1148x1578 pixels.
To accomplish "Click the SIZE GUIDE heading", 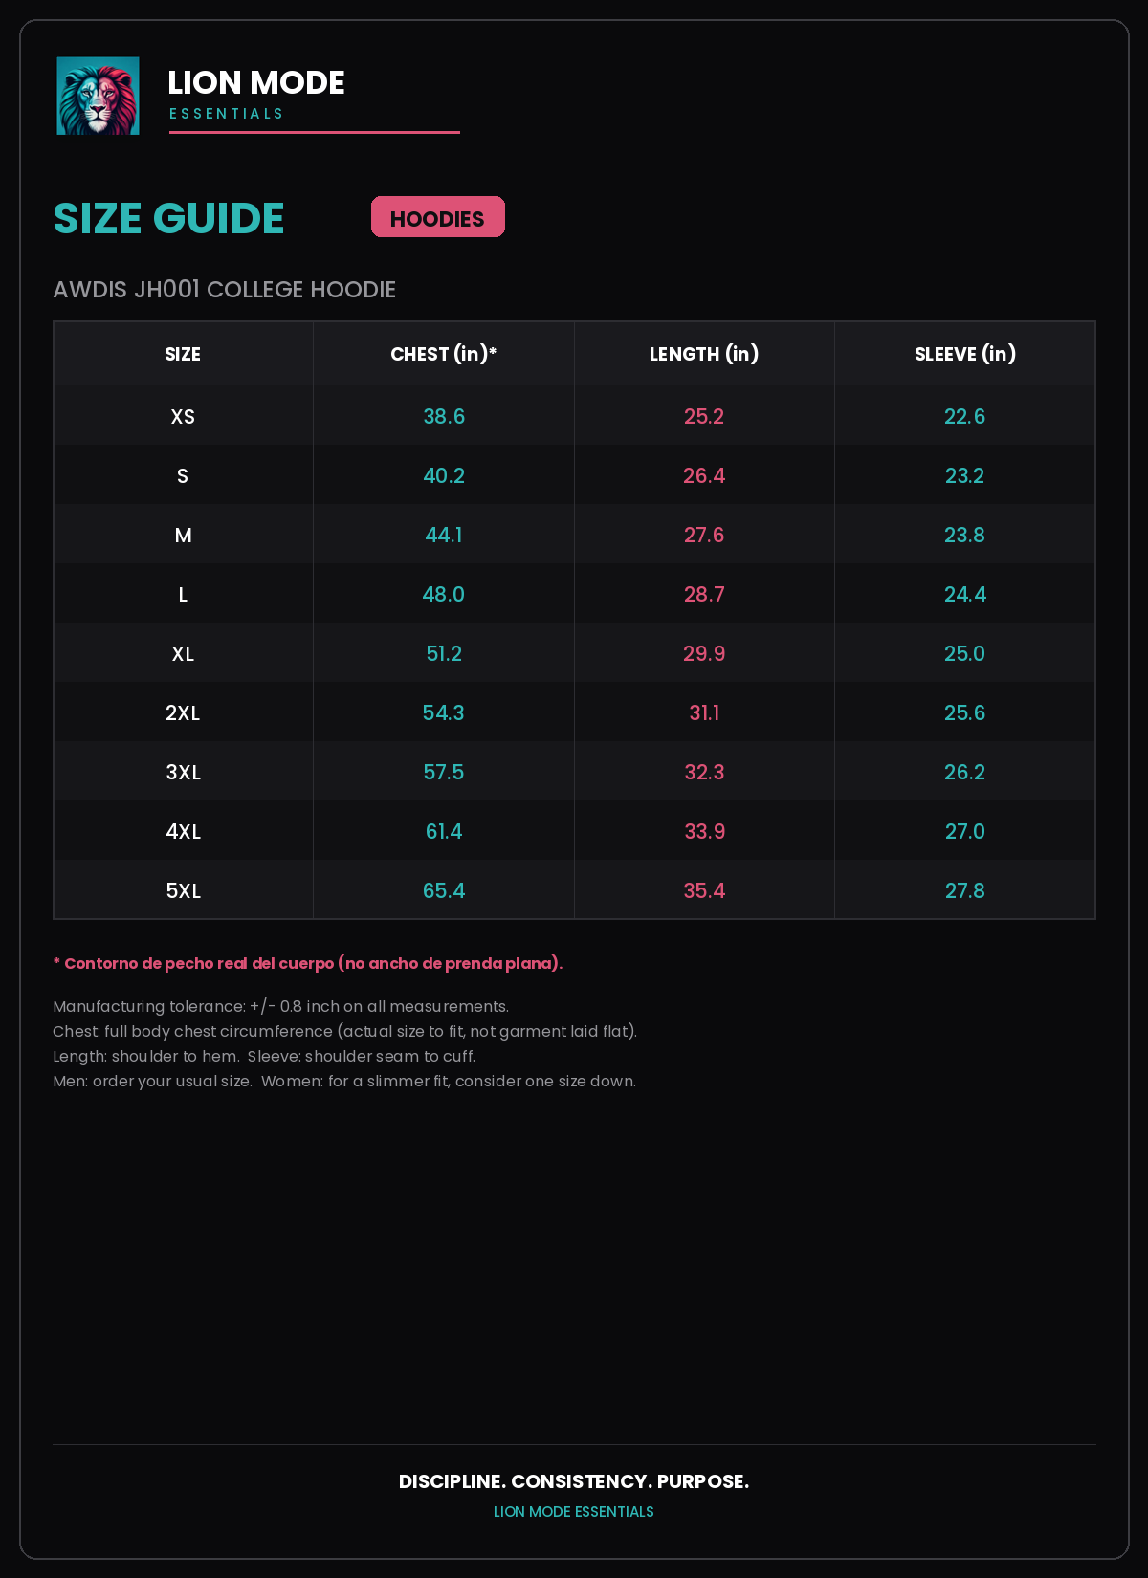I will coord(168,218).
